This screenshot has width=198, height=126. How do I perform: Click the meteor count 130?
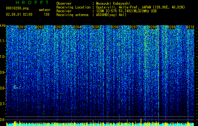47,14
